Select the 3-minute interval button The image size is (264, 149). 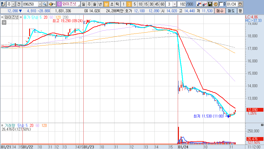click(129, 4)
